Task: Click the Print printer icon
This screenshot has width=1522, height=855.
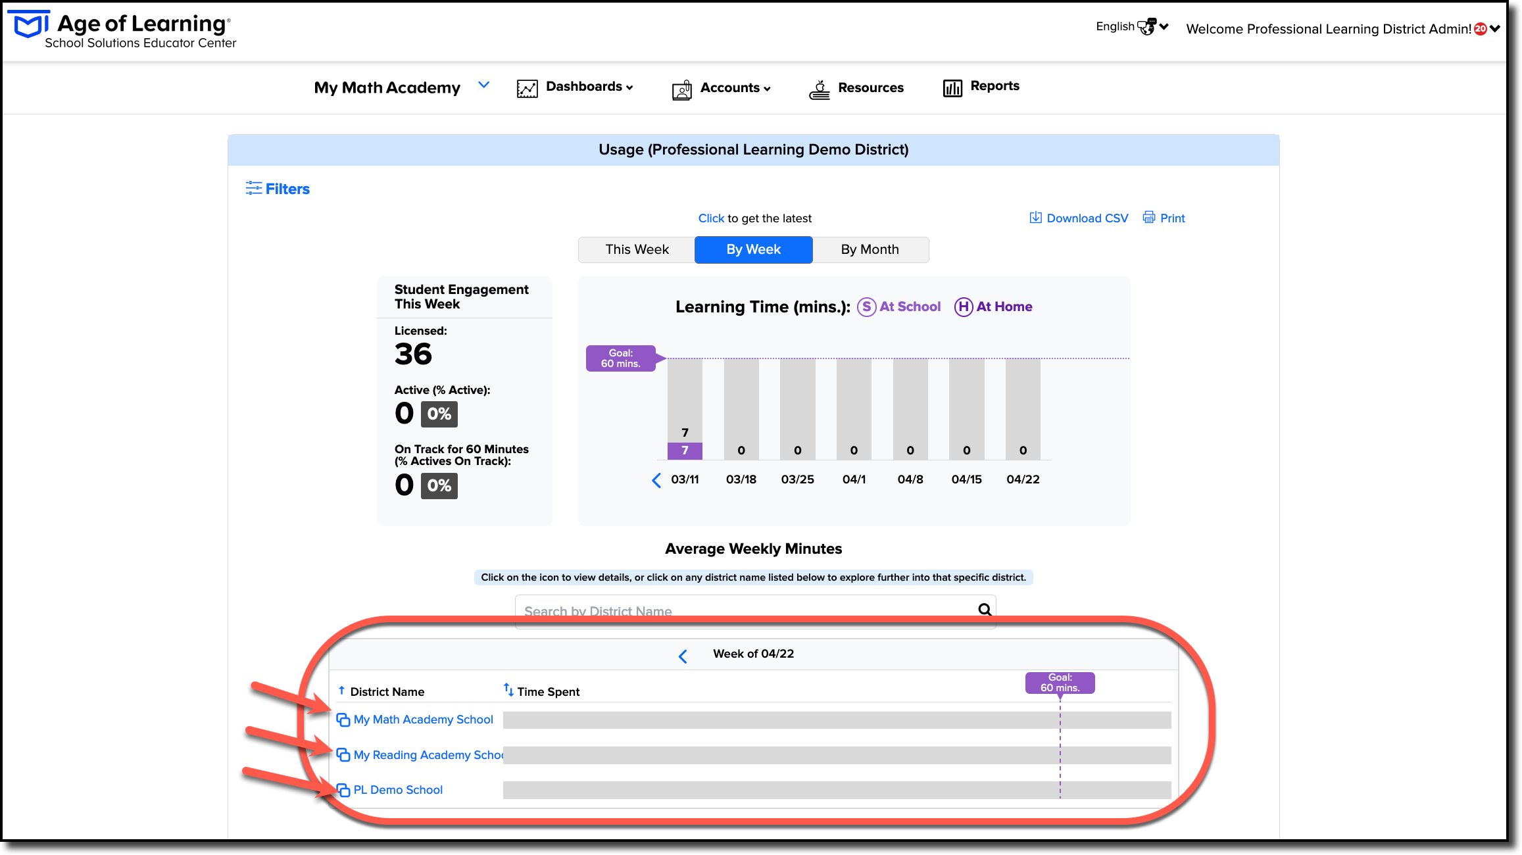Action: pyautogui.click(x=1148, y=217)
